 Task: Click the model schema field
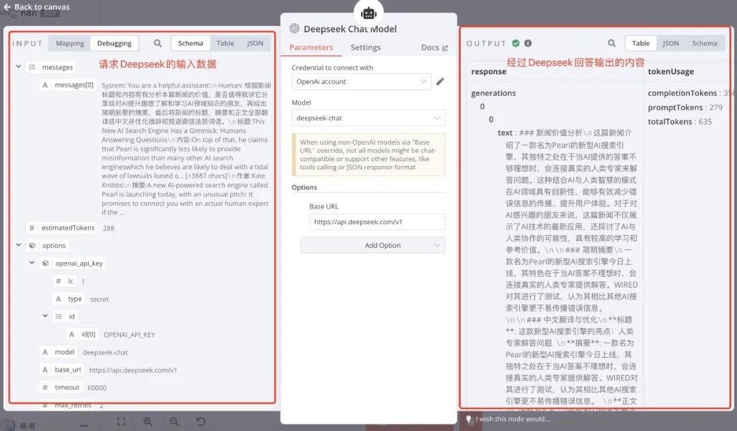59,352
